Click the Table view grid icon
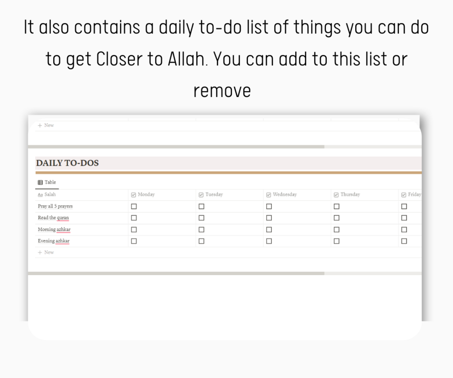This screenshot has height=378, width=453. (x=40, y=183)
